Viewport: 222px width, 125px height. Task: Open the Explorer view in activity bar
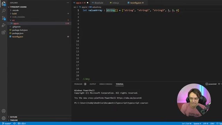coord(3,3)
